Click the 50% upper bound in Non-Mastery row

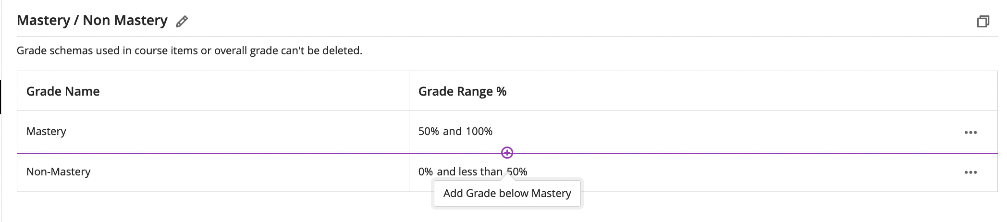tap(517, 172)
